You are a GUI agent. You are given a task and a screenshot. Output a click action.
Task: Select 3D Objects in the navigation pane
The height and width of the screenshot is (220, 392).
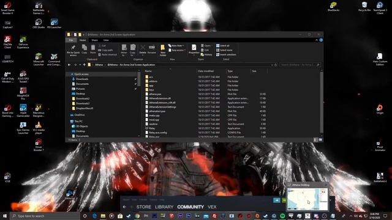(81, 127)
